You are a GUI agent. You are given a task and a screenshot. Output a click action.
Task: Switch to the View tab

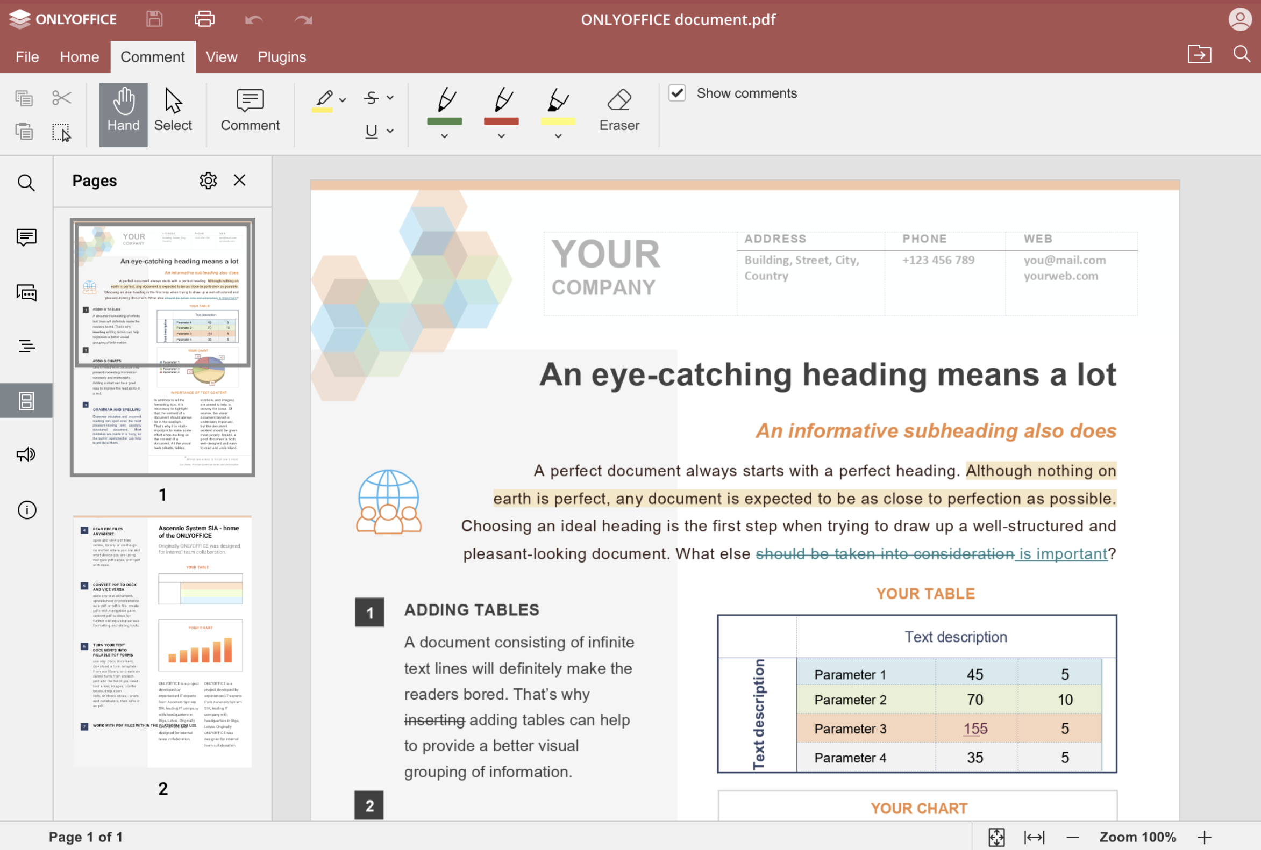[221, 56]
